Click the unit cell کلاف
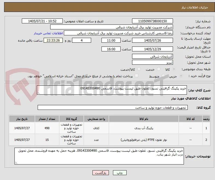This screenshot has width=215, height=180. coord(96,128)
